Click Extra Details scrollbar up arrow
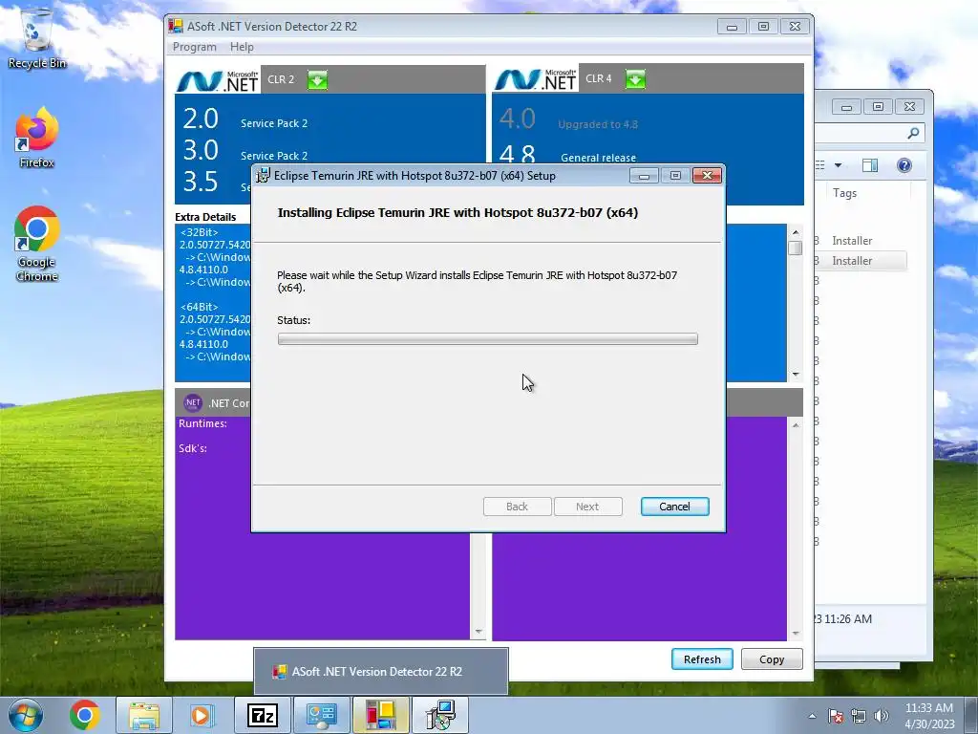The width and height of the screenshot is (978, 734). click(x=796, y=232)
